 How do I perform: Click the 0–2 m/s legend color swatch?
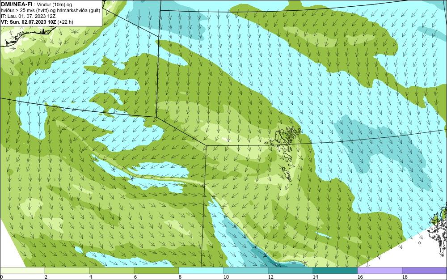coord(22,270)
